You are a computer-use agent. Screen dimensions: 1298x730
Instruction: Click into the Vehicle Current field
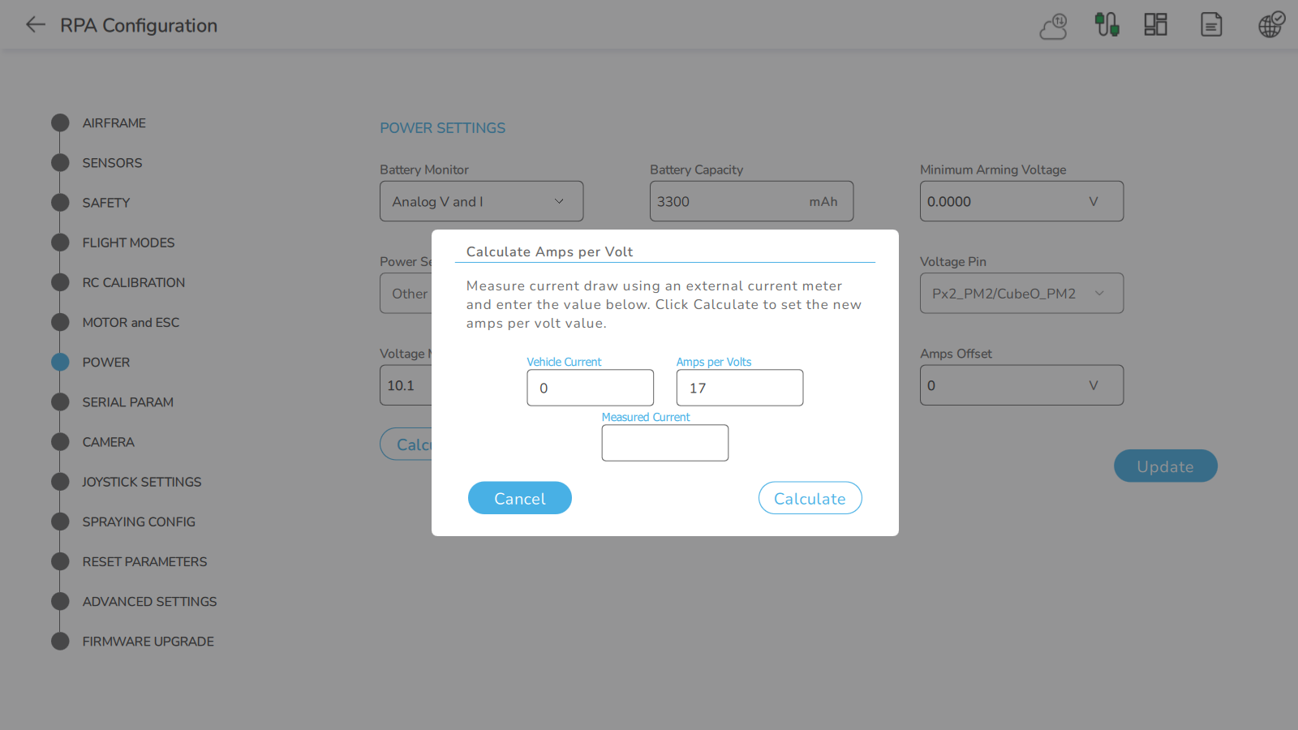pos(590,388)
